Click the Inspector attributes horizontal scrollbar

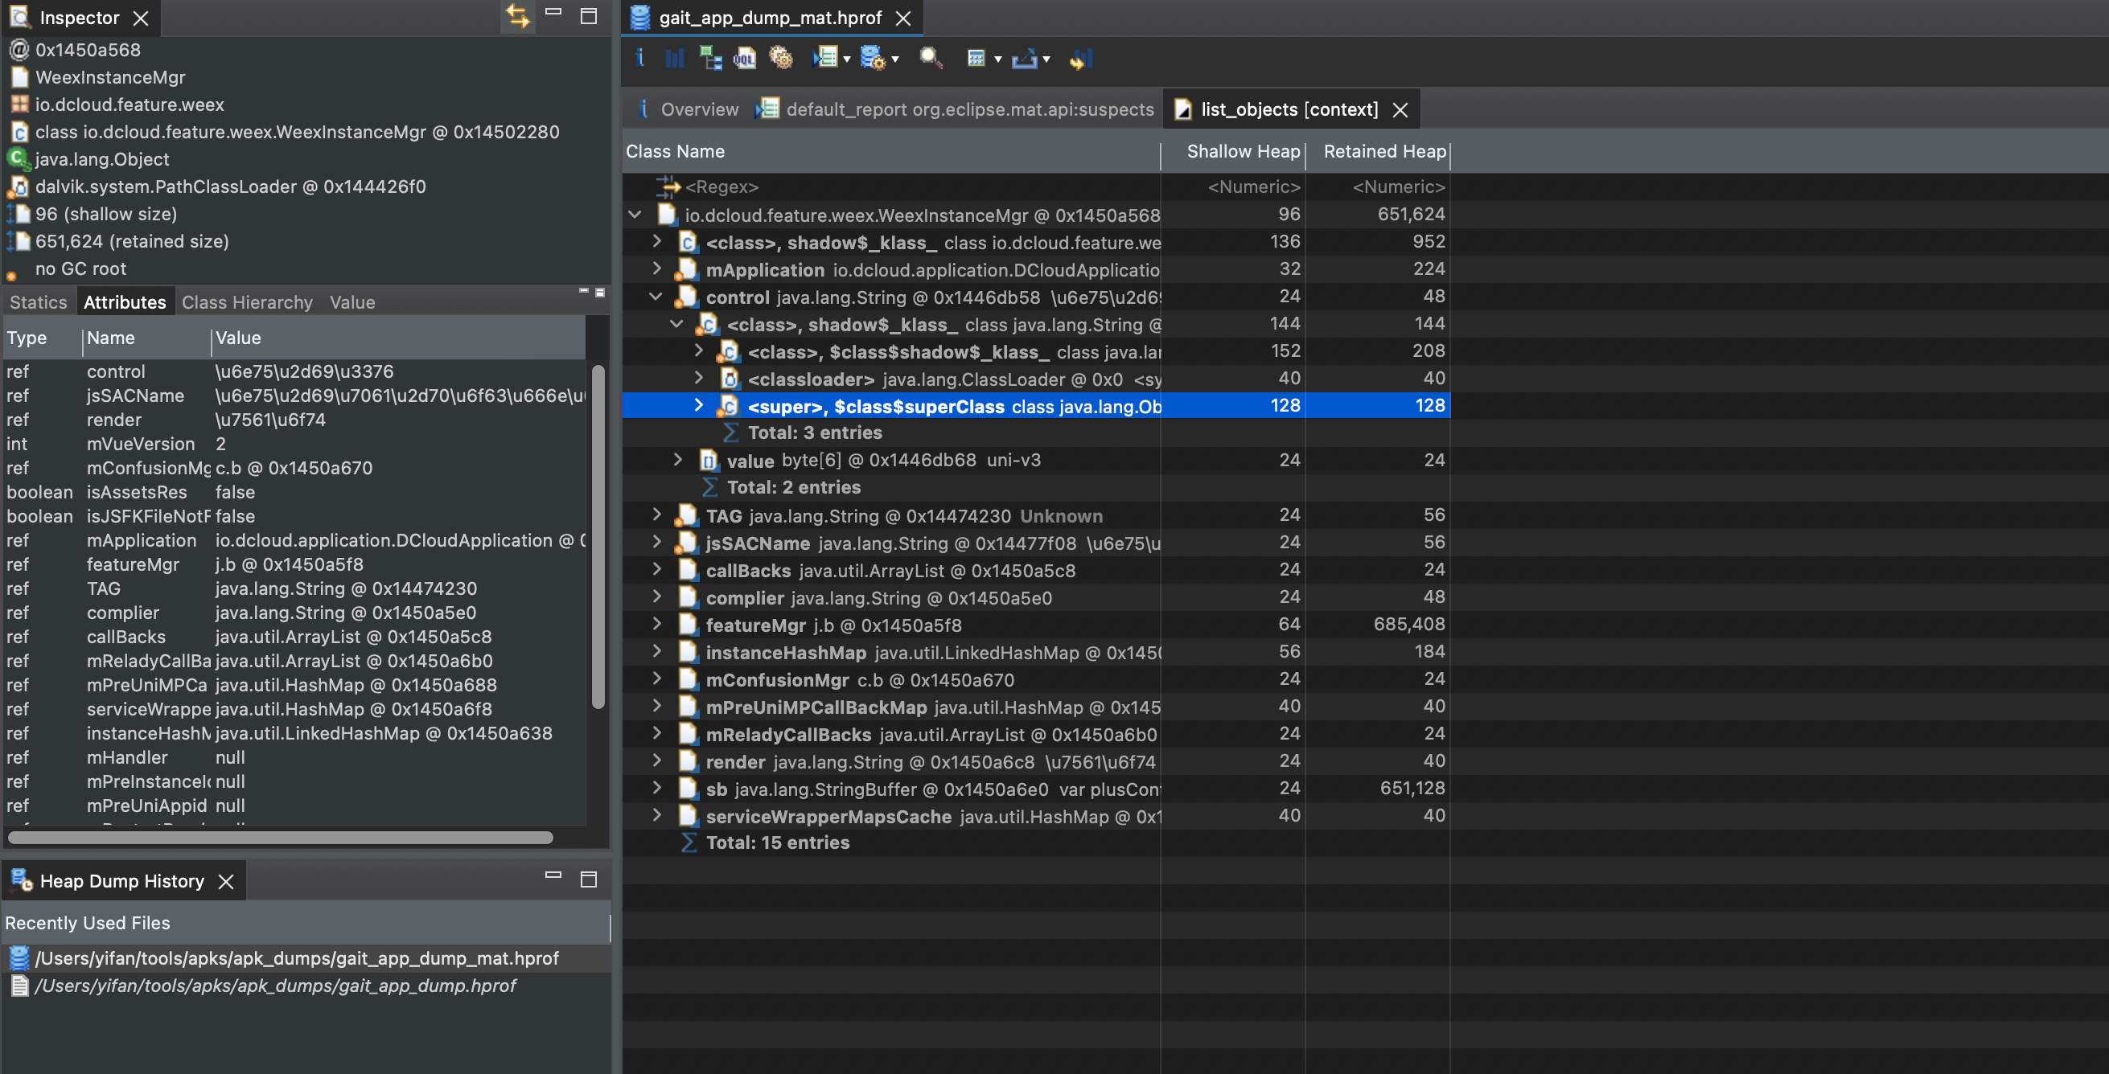coord(280,837)
